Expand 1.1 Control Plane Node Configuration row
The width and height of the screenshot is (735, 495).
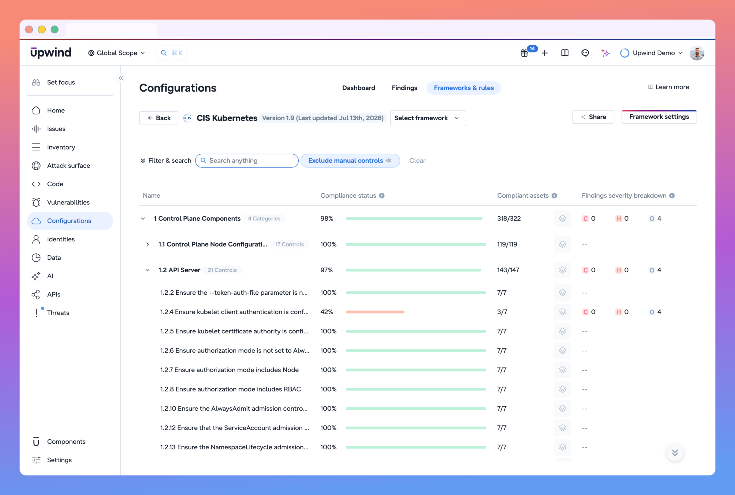coord(148,244)
